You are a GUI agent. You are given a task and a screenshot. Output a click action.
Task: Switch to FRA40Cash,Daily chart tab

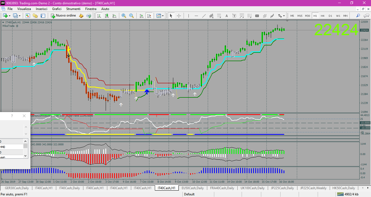pos(222,188)
